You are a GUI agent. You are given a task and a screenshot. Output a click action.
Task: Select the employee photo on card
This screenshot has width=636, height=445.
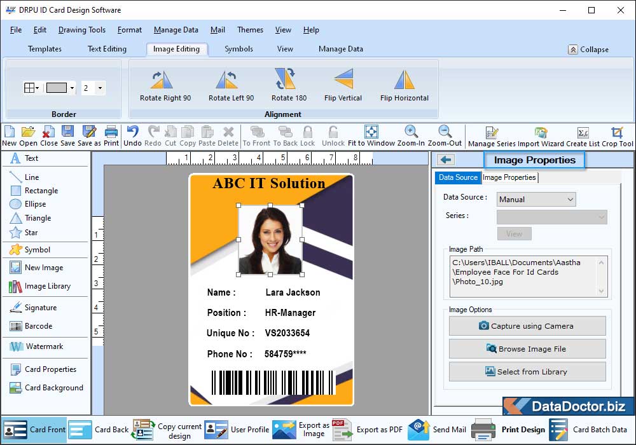[x=270, y=240]
